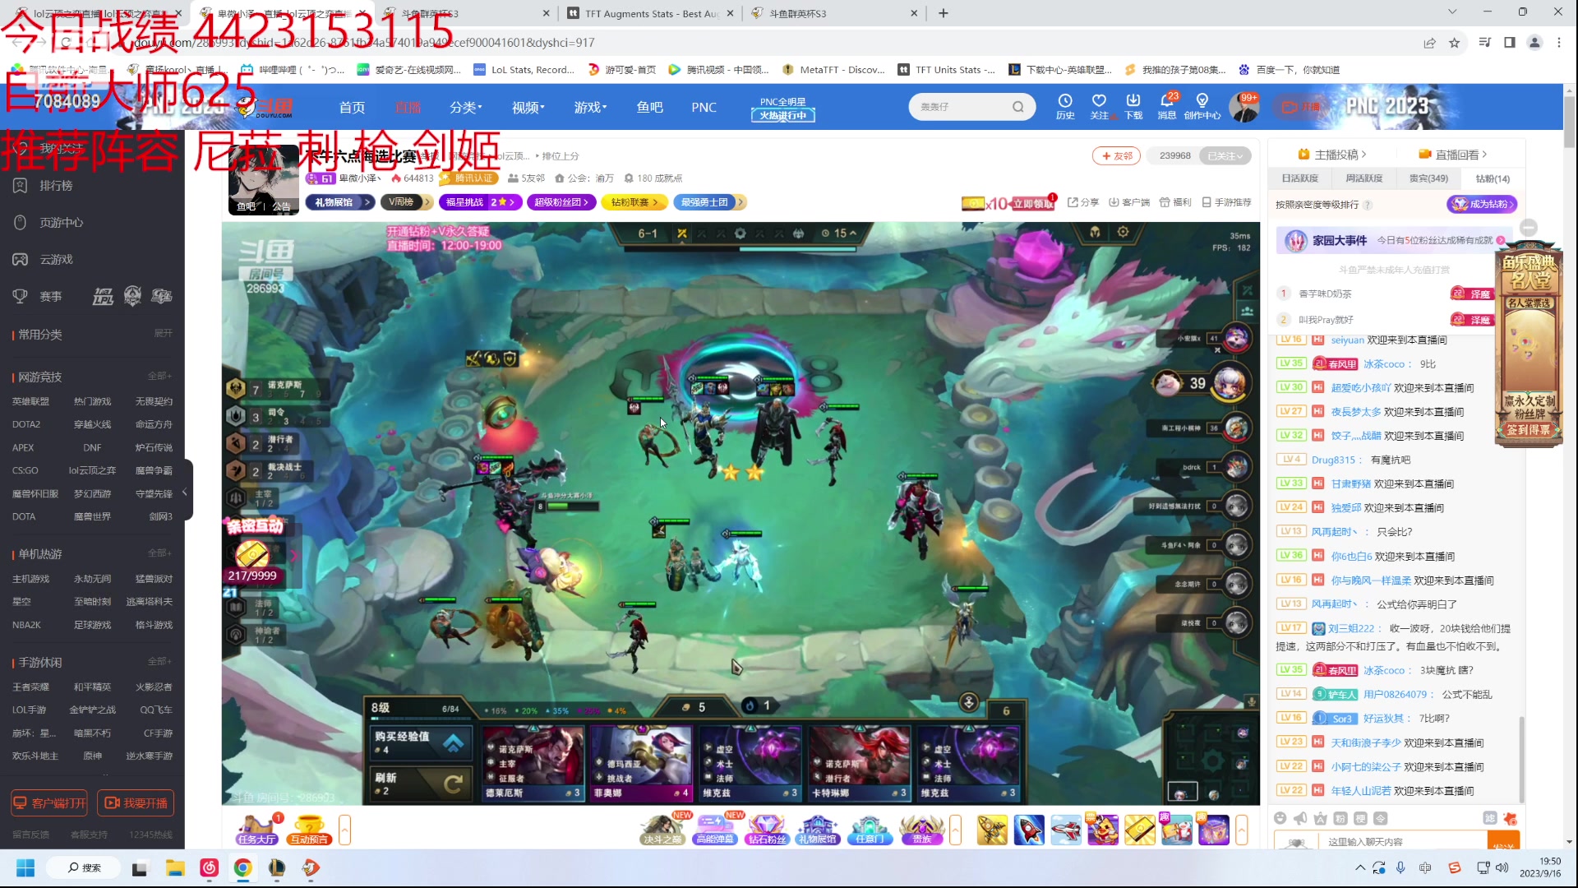
Task: Collapse the left sidebar with arrow handle
Action: (185, 492)
